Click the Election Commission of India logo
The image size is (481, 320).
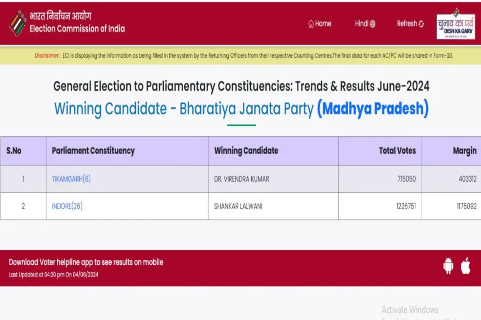[x=18, y=23]
